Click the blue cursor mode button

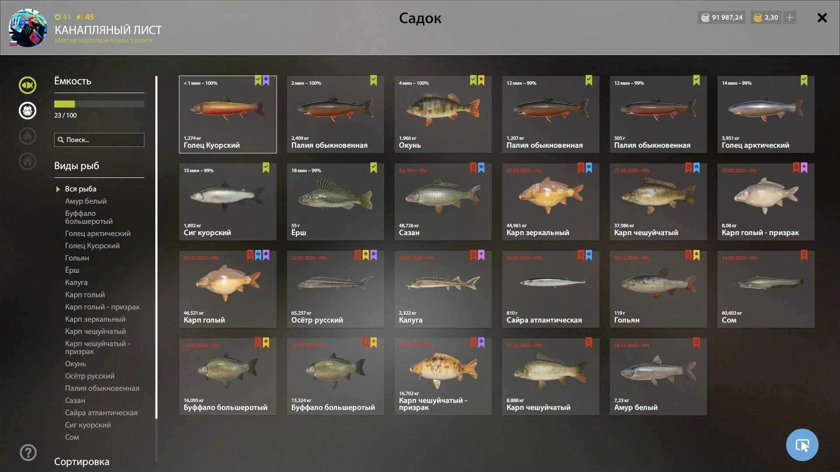[x=802, y=445]
